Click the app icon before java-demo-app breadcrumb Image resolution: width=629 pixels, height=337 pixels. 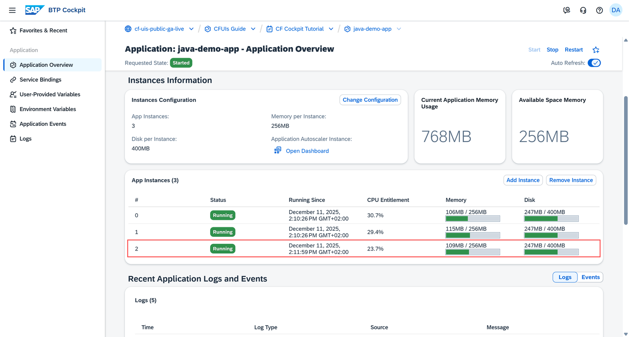[x=347, y=29]
